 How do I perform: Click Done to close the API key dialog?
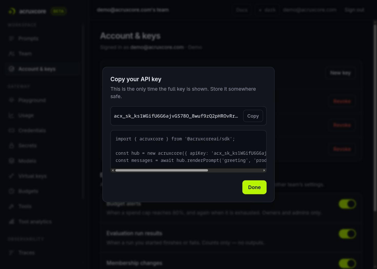pos(254,187)
